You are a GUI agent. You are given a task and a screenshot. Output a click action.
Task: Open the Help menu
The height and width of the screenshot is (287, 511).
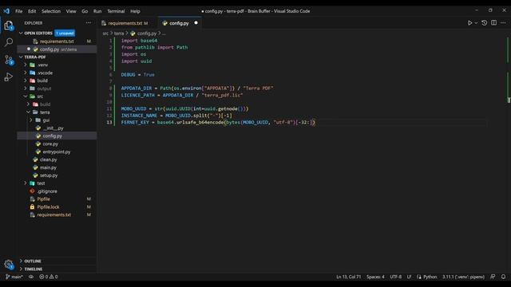click(135, 11)
